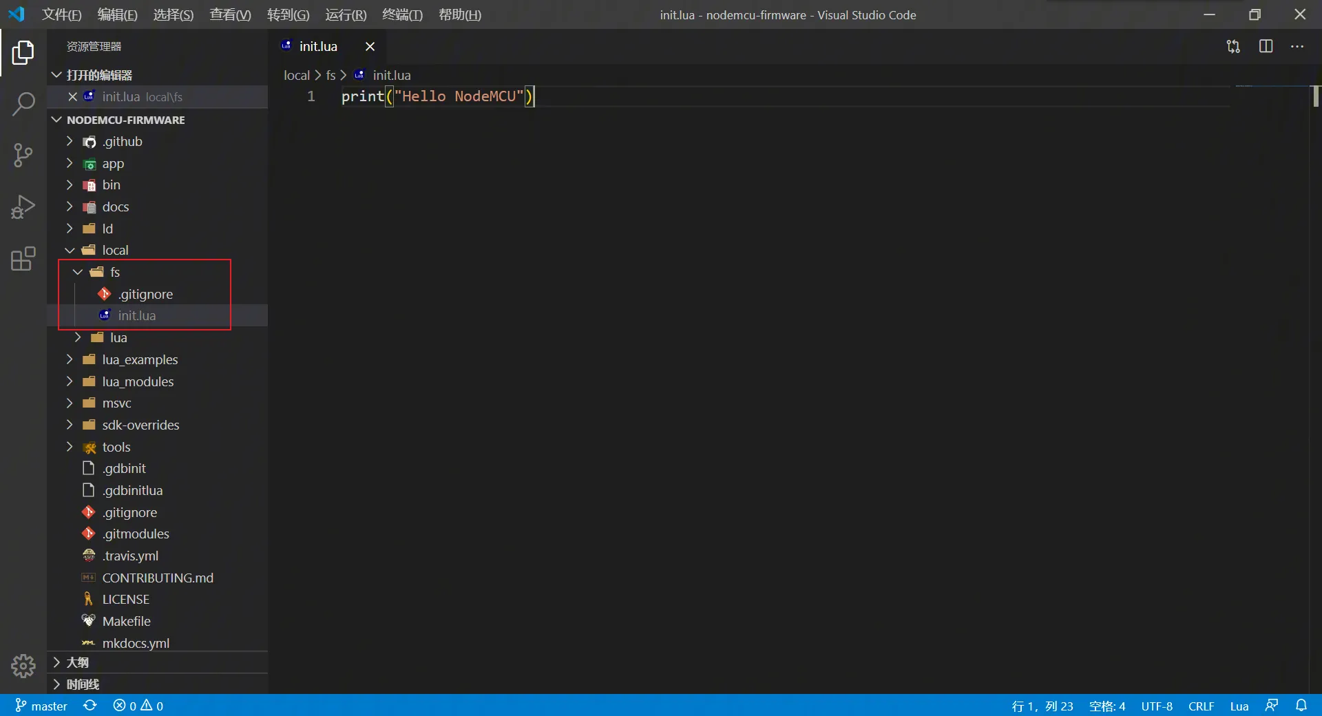Change UTF-8 file encoding
This screenshot has height=716, width=1322.
(x=1157, y=706)
